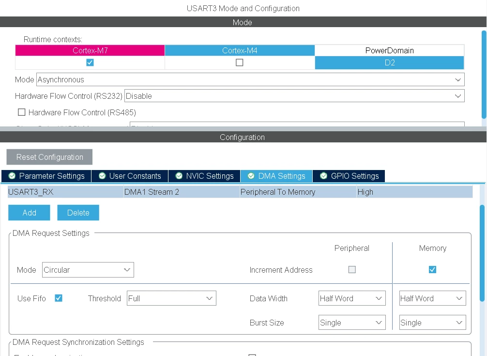Click the Reset Configuration button
The height and width of the screenshot is (356, 487).
click(49, 157)
